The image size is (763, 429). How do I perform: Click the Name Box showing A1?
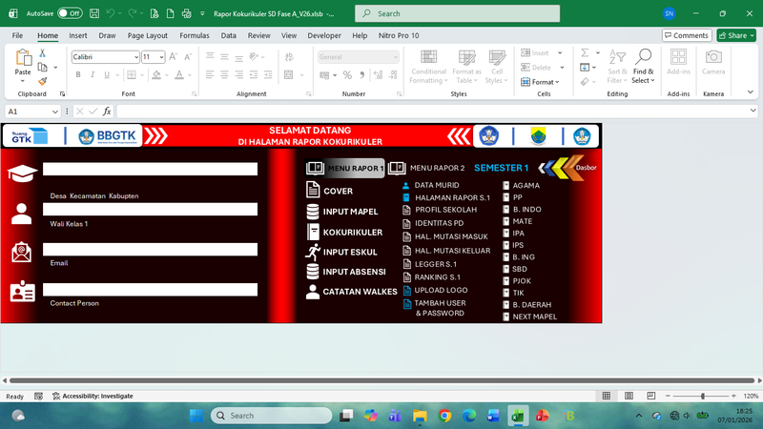(29, 112)
